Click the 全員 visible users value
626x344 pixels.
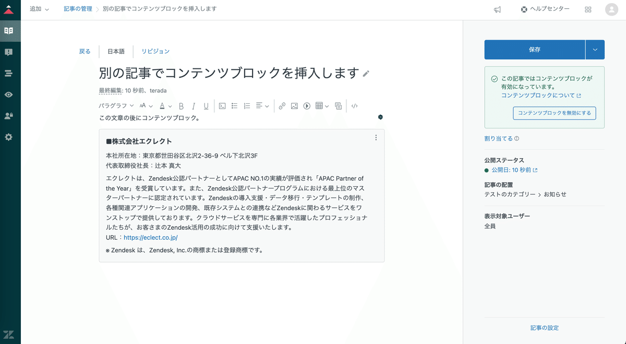click(490, 226)
